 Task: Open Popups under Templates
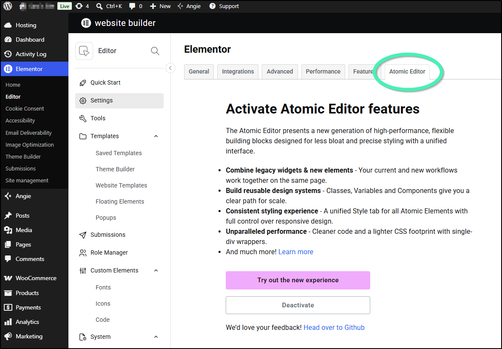pyautogui.click(x=106, y=218)
